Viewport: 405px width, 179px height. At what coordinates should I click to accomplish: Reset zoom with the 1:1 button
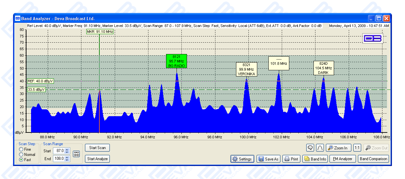click(357, 148)
